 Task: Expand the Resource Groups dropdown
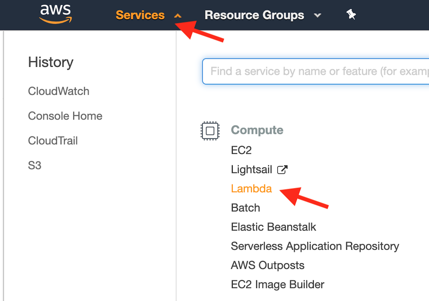(x=317, y=16)
